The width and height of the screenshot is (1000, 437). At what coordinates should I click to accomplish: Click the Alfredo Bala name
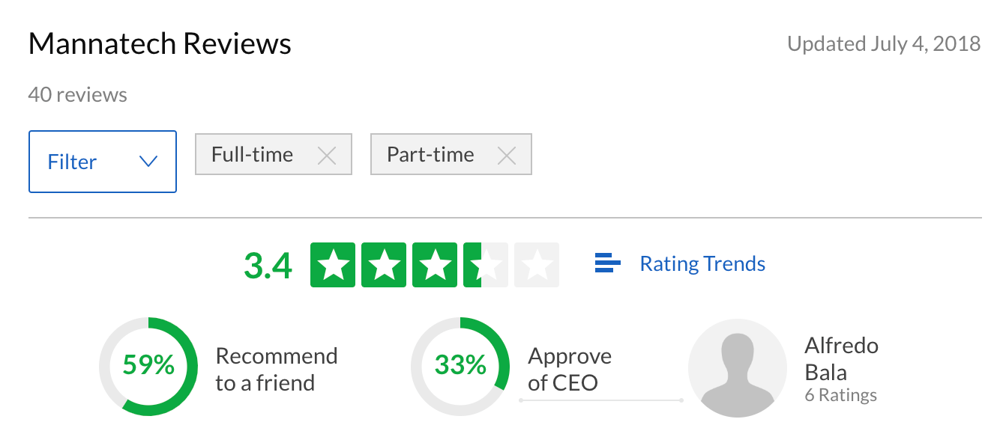click(841, 358)
